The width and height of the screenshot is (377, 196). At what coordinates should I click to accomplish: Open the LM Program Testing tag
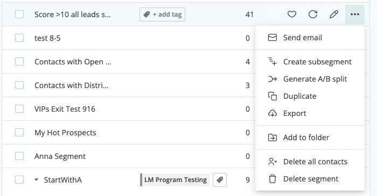(175, 180)
